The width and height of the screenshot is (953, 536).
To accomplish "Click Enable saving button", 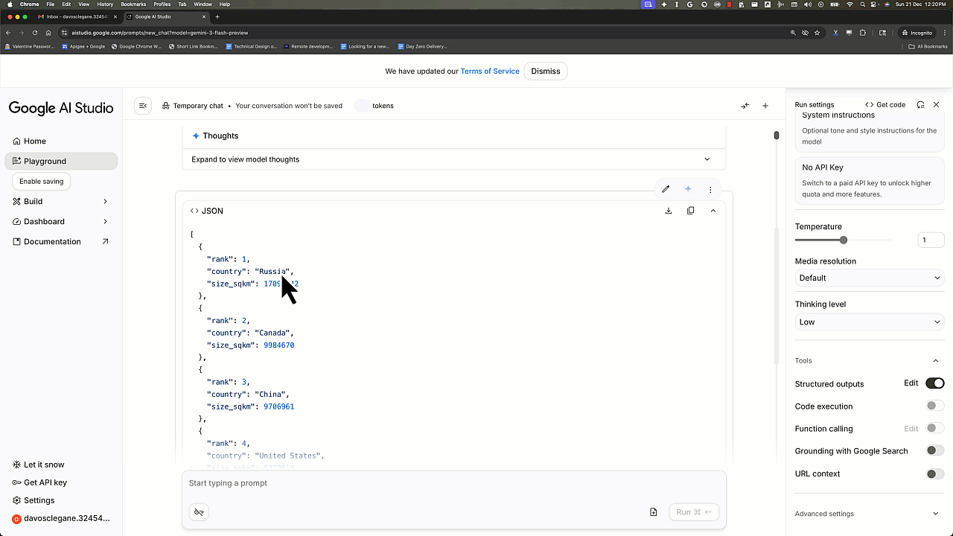I will [42, 181].
